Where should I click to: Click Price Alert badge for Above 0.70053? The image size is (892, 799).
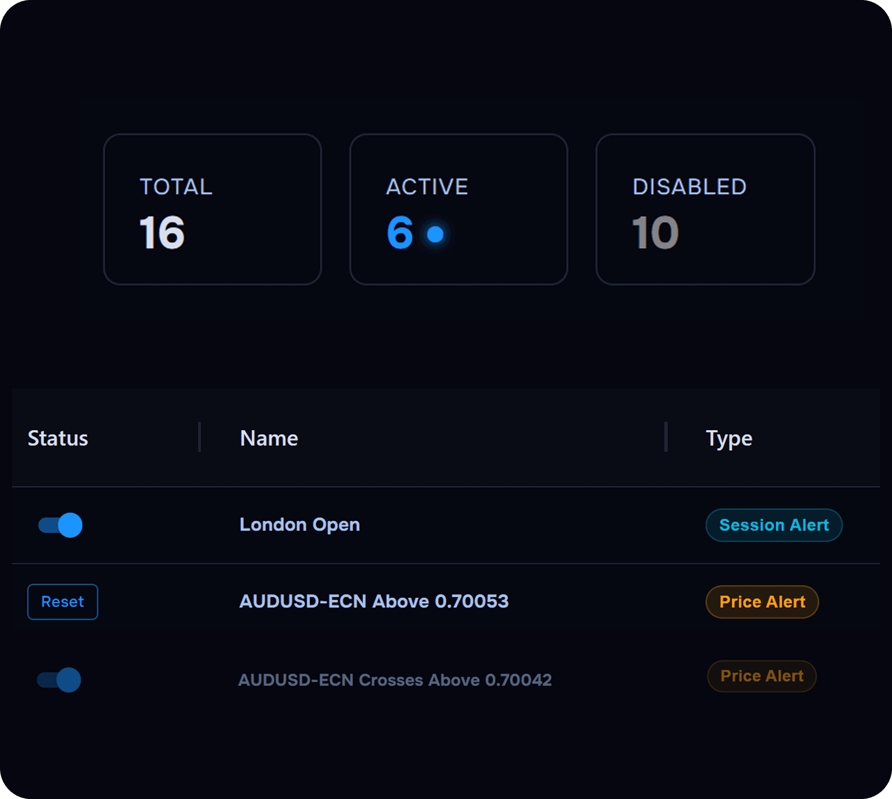[762, 602]
